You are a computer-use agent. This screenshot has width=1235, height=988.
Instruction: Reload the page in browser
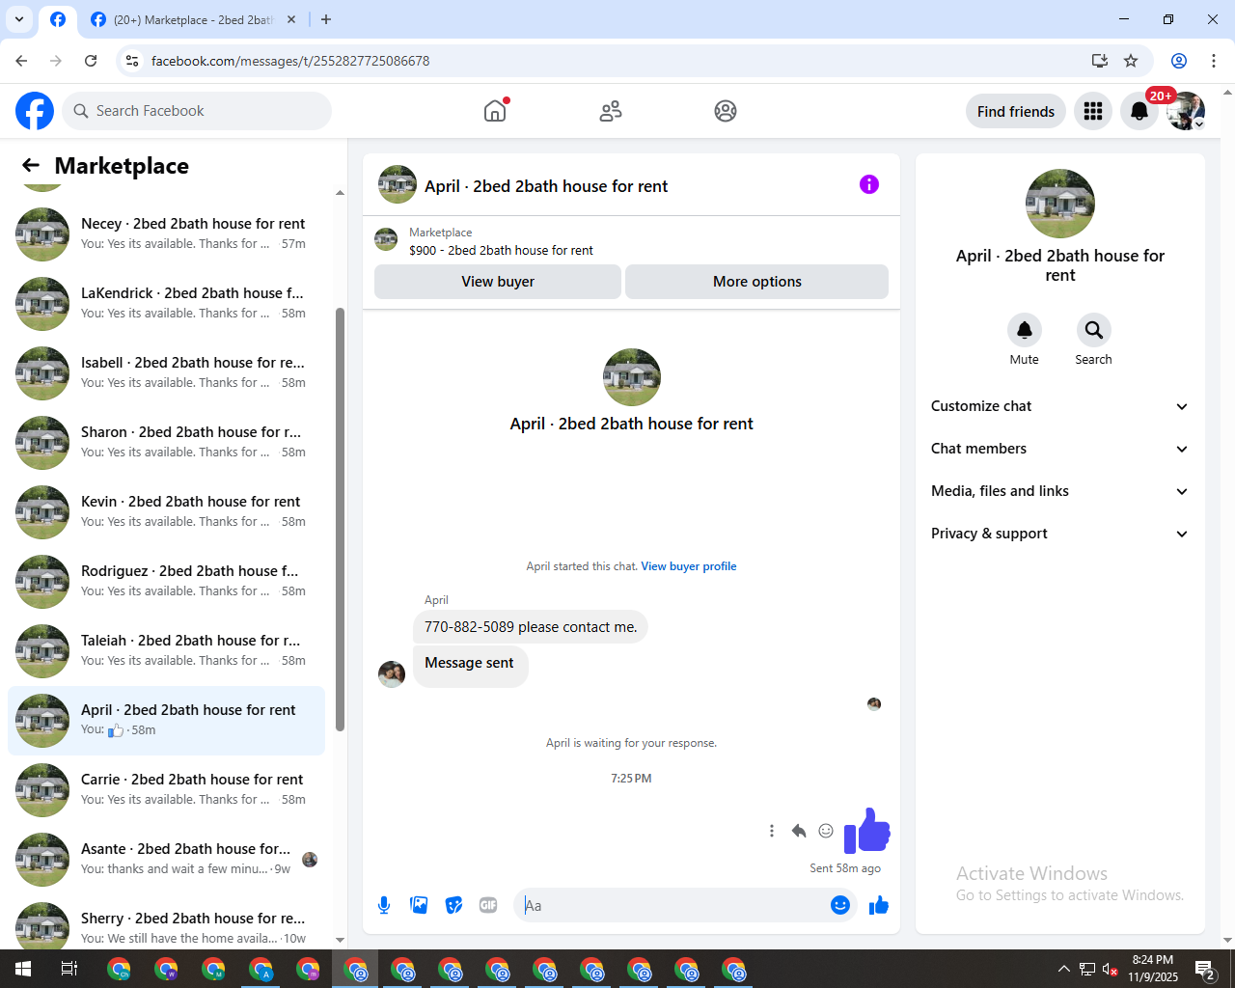pos(91,61)
